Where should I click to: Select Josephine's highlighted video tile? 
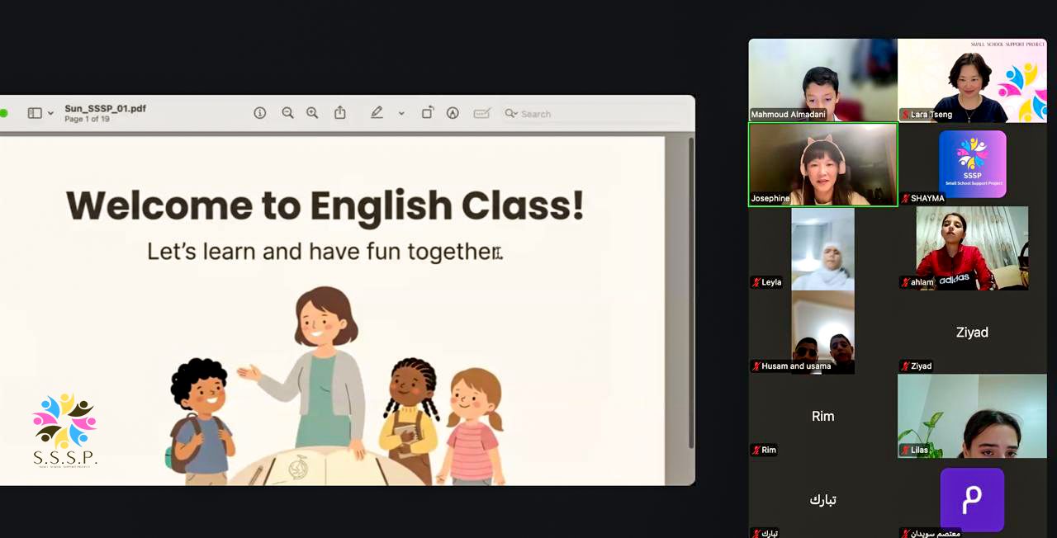[822, 164]
